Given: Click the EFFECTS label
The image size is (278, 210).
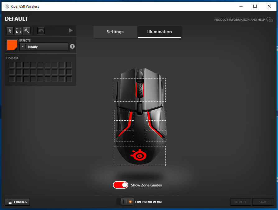Looking at the screenshot, I should (25, 41).
